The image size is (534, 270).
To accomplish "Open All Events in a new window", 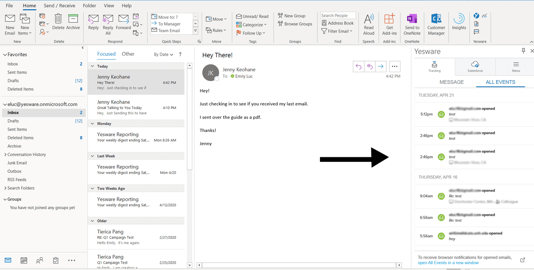I will click(448, 263).
